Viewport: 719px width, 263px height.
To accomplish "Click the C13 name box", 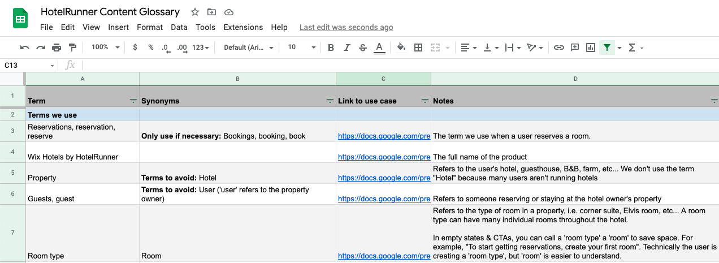I will click(28, 65).
